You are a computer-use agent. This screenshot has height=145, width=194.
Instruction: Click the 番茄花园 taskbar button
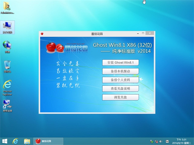tap(48, 141)
